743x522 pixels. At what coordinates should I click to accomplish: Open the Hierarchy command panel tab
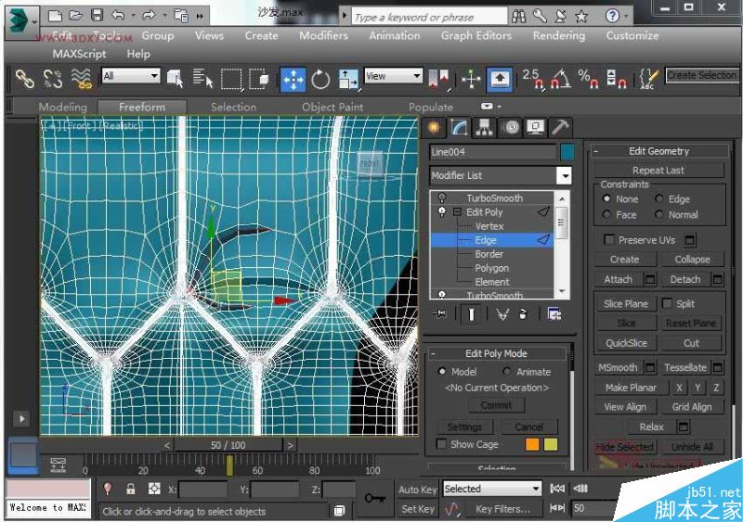pos(484,127)
